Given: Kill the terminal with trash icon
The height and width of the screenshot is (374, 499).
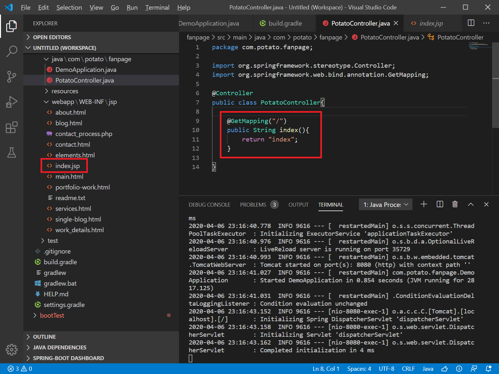Looking at the screenshot, I should pyautogui.click(x=455, y=204).
